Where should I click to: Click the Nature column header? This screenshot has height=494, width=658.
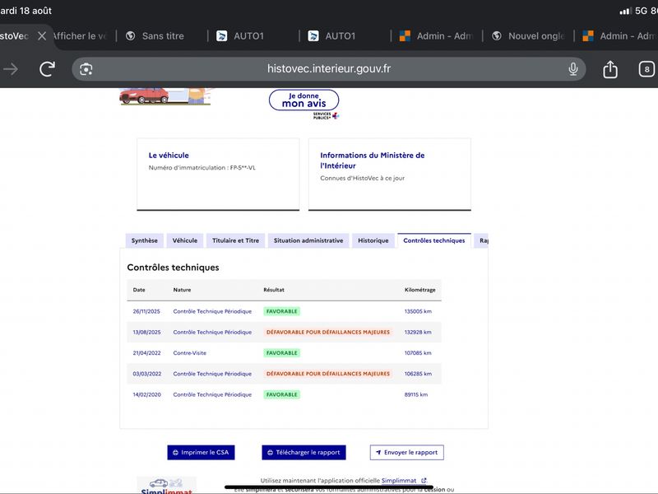coord(182,290)
